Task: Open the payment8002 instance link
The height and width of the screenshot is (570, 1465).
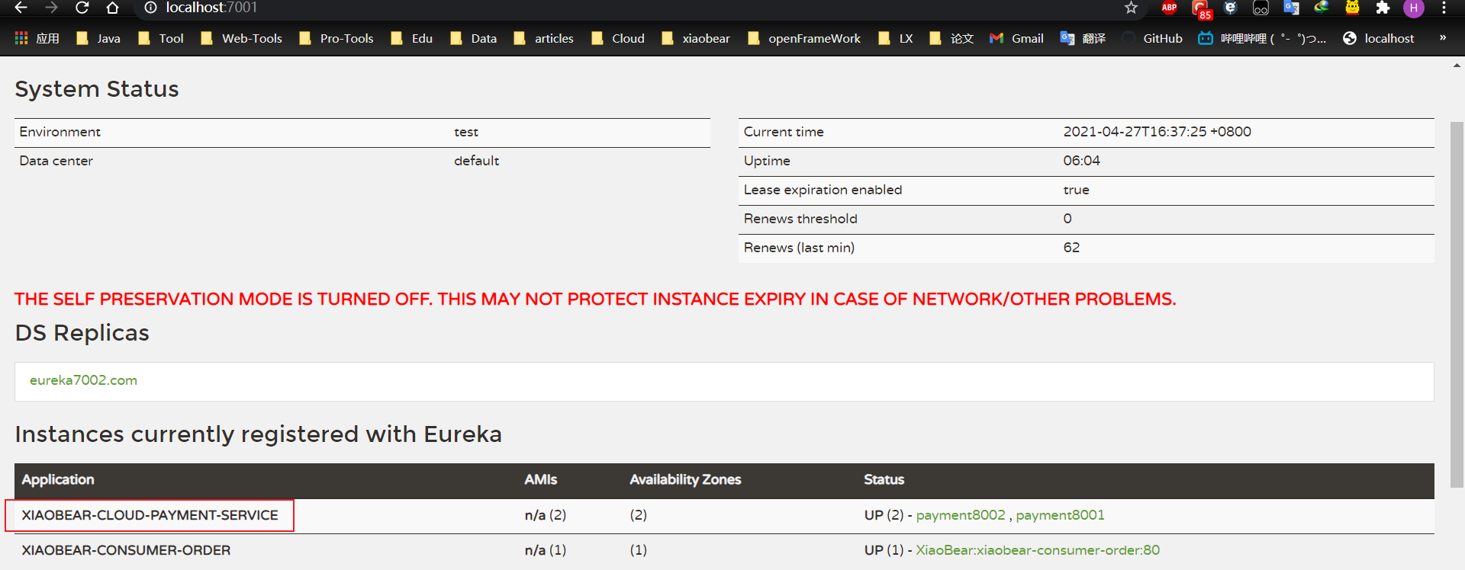Action: click(x=961, y=515)
